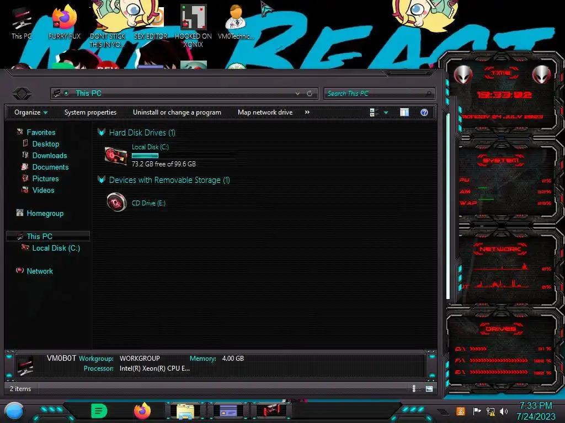
Task: Select Homegroup in navigation pane
Action: [x=45, y=213]
